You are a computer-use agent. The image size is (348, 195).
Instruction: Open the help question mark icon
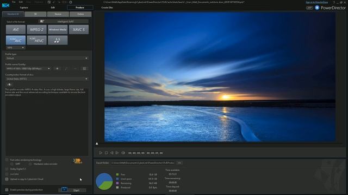pyautogui.click(x=334, y=2)
